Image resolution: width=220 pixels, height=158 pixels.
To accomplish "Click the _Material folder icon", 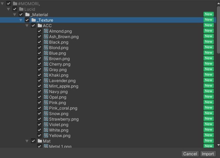I will pyautogui.click(x=27, y=14).
